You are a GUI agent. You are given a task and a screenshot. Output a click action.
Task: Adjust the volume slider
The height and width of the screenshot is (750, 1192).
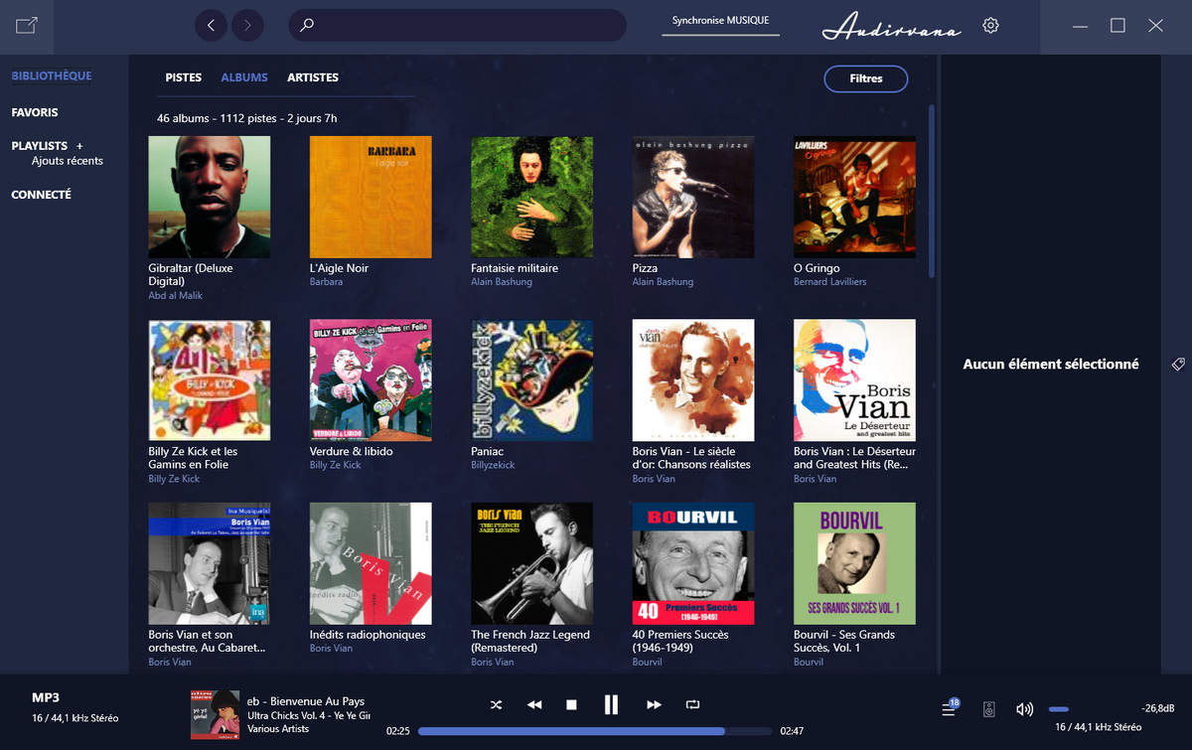(x=1059, y=709)
